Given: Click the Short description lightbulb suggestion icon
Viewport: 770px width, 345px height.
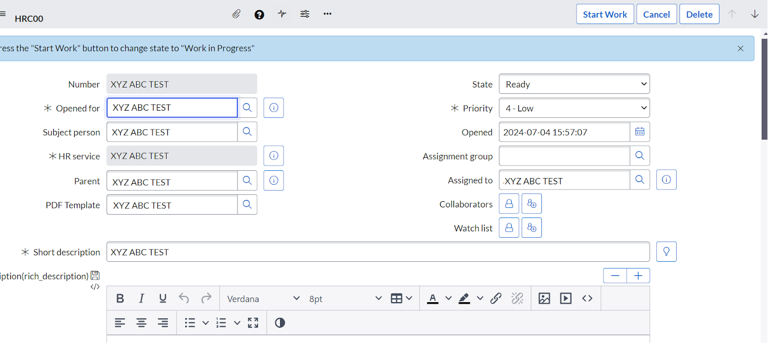Looking at the screenshot, I should 666,252.
